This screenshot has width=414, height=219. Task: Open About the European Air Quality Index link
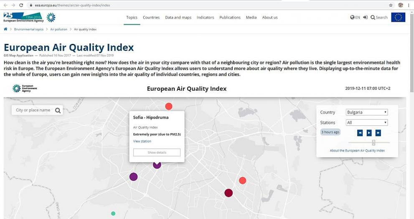tap(357, 150)
